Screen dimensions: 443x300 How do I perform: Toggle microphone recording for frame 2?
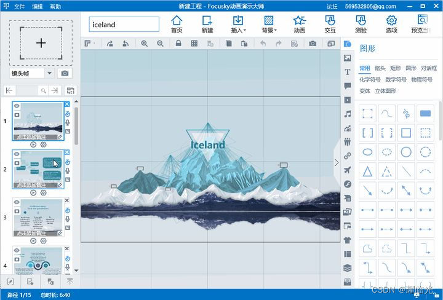[68, 171]
